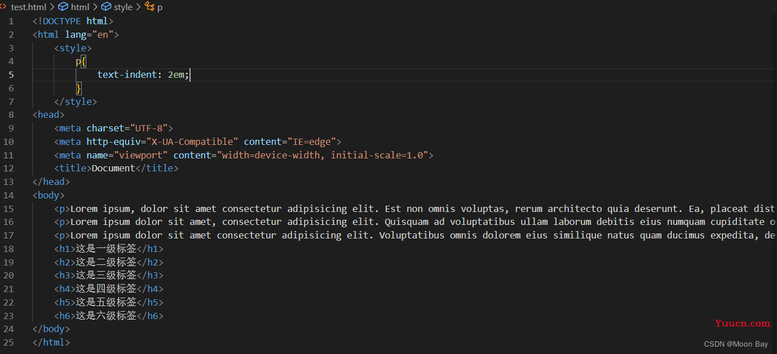Image resolution: width=777 pixels, height=354 pixels.
Task: Click the paragraph containing "Quisquam ad voluptatibus"
Action: tap(415, 222)
